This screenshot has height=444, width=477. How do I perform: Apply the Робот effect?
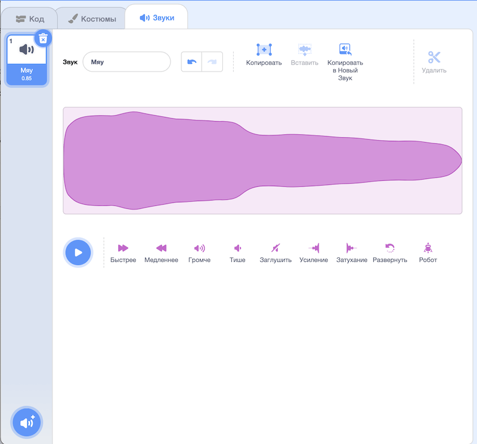pos(428,248)
